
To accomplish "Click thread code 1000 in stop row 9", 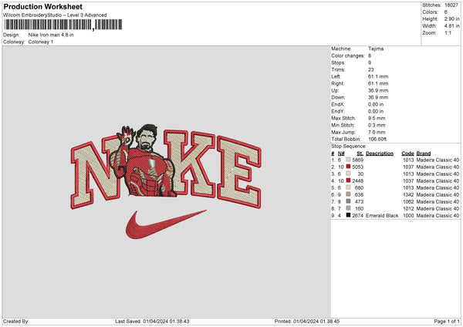I will tap(408, 215).
